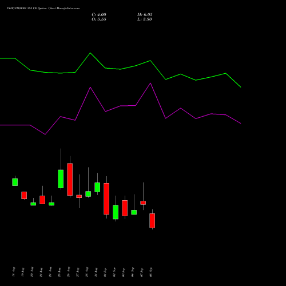Select the 28 Aug date label
Image resolution: width=286 pixels, height=286 pixels.
86,272
